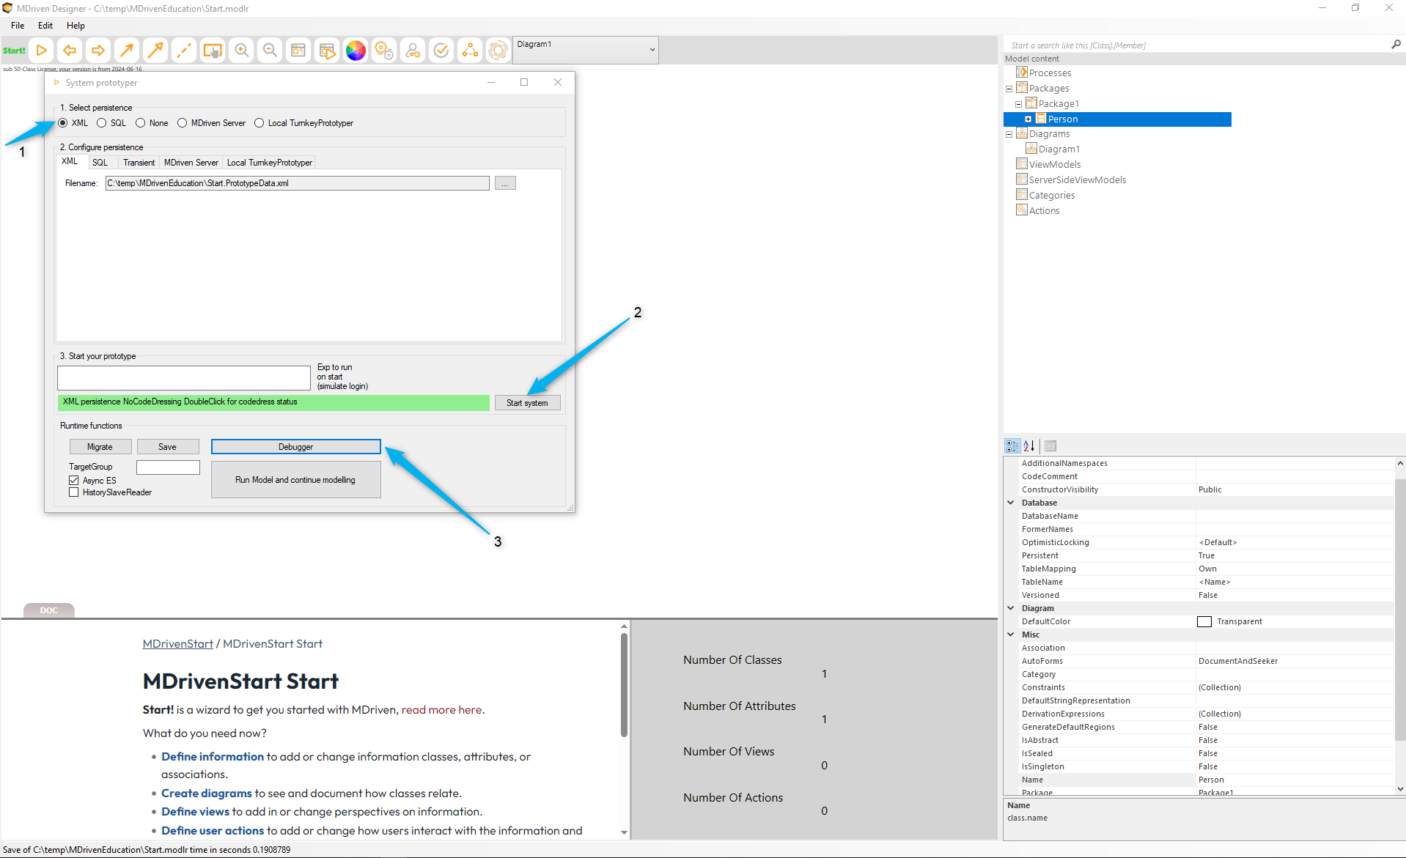This screenshot has height=858, width=1406.
Task: Click the checkmark circle toolbar icon
Action: 441,51
